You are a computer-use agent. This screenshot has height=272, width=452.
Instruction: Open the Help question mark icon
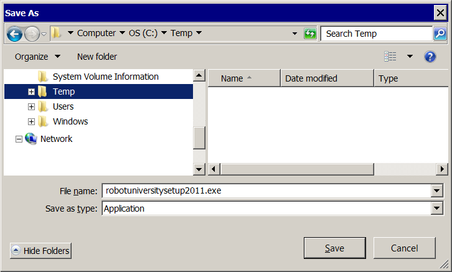point(430,57)
